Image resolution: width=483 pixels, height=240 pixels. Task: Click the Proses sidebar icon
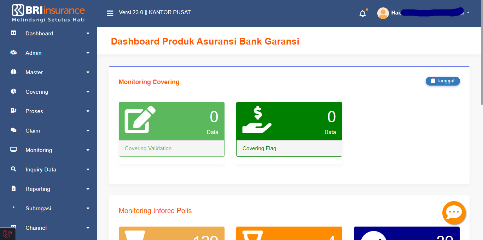click(x=13, y=111)
